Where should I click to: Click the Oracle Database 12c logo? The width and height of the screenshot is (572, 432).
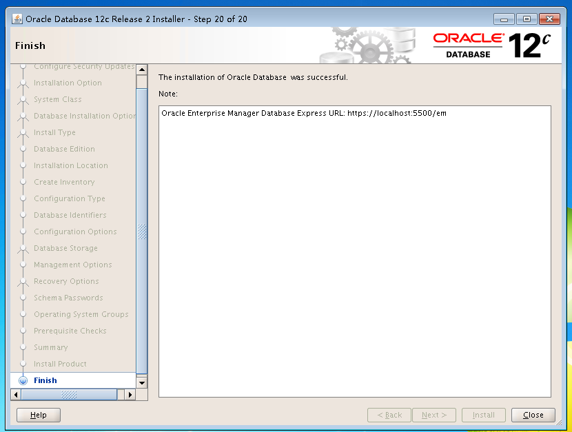click(492, 45)
